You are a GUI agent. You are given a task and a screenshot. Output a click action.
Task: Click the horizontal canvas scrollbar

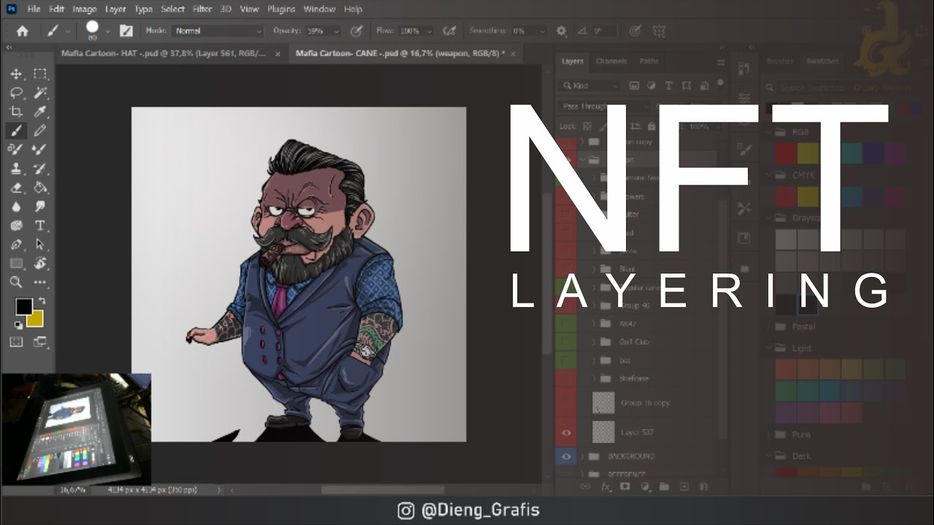click(x=382, y=490)
